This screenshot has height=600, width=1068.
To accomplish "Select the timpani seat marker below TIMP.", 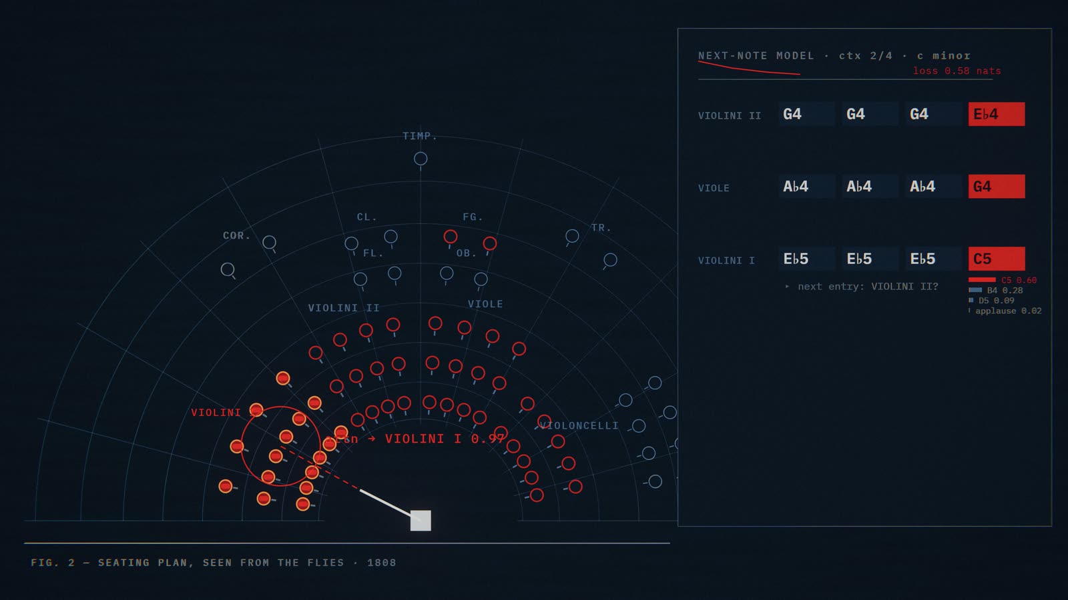I will (x=421, y=159).
